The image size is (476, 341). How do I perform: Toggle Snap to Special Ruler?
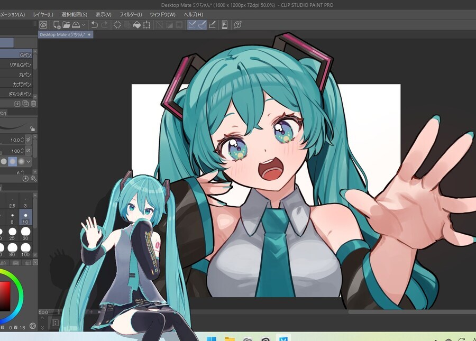202,25
